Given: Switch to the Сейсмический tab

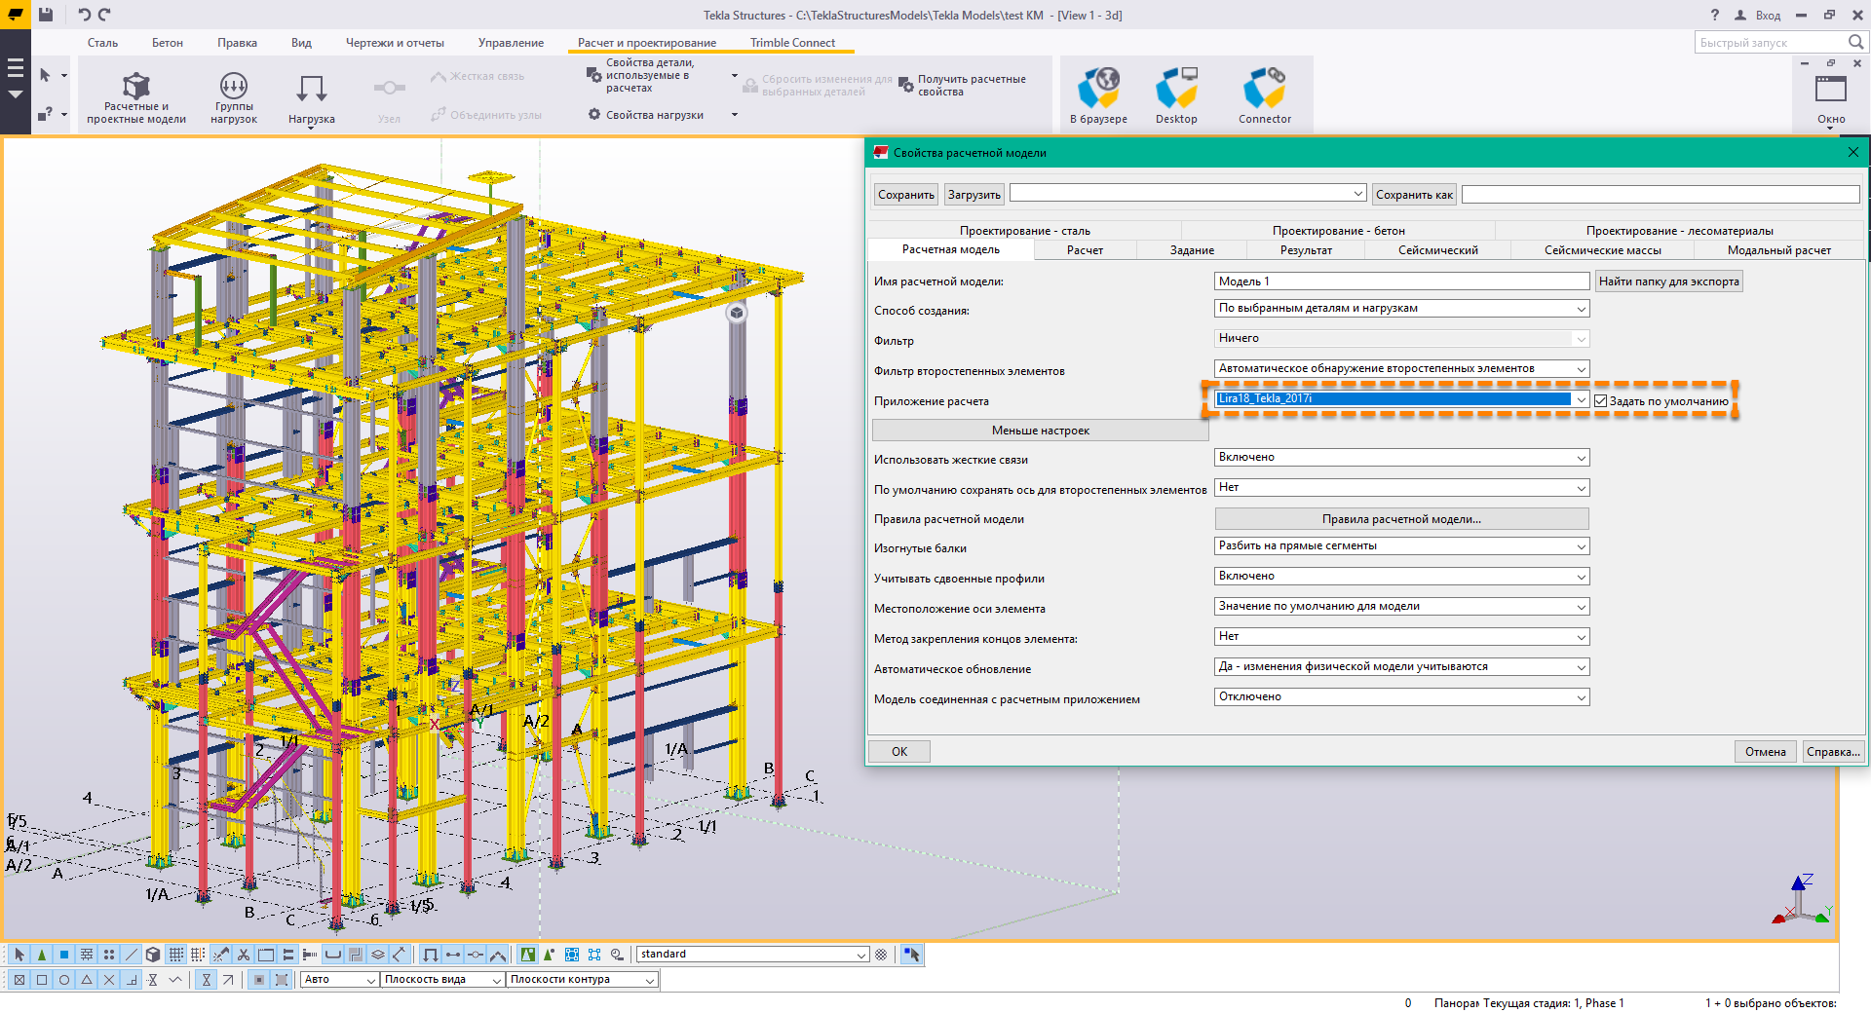Looking at the screenshot, I should tap(1437, 250).
